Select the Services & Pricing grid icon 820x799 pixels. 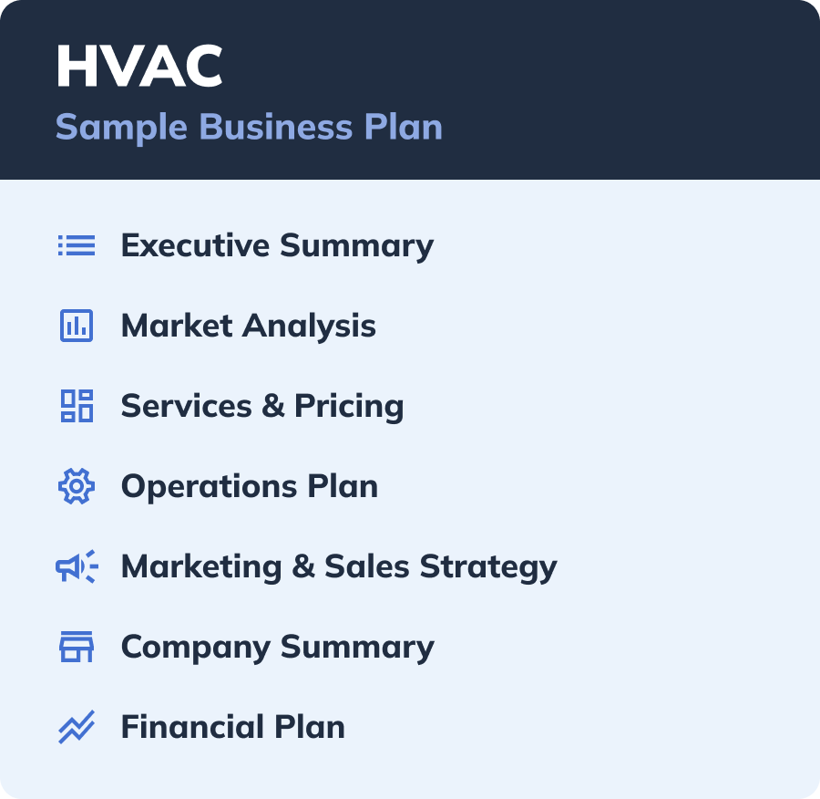[77, 406]
